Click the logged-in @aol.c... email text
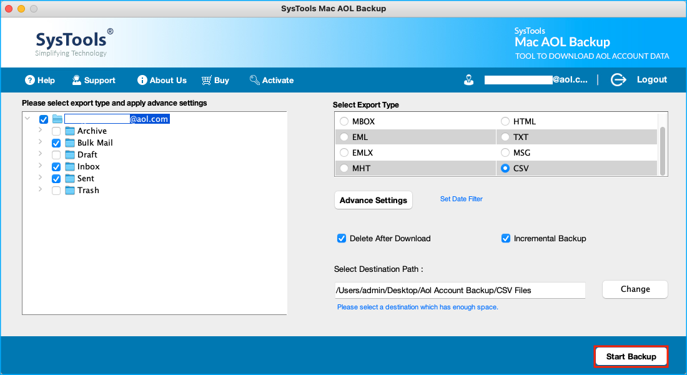 click(x=536, y=79)
